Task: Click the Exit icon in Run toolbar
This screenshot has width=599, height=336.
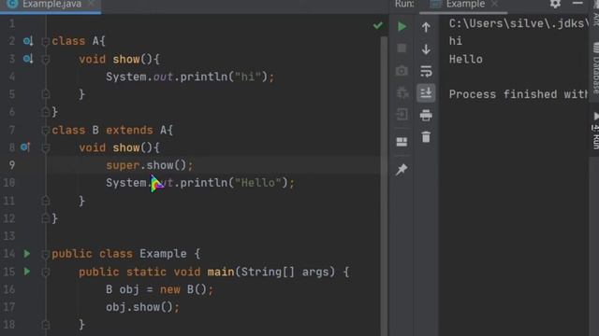Action: pyautogui.click(x=402, y=114)
